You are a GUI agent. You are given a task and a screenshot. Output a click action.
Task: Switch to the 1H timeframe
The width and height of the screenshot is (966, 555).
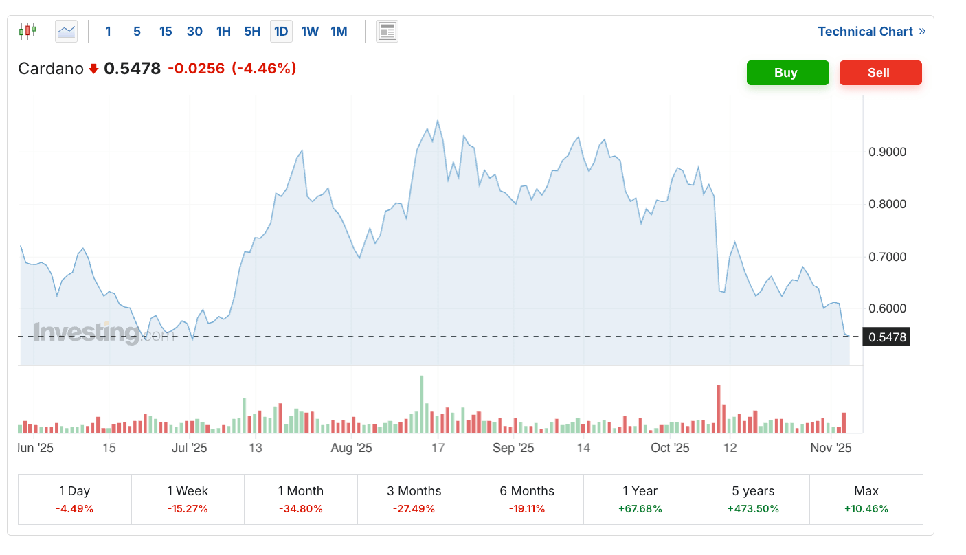coord(223,31)
